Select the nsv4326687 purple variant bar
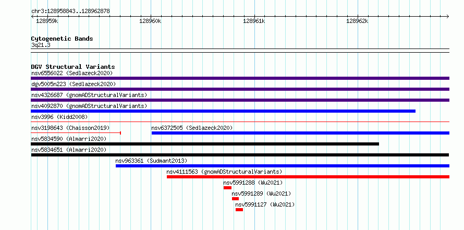Image resolution: width=464 pixels, height=230 pixels. (240, 100)
